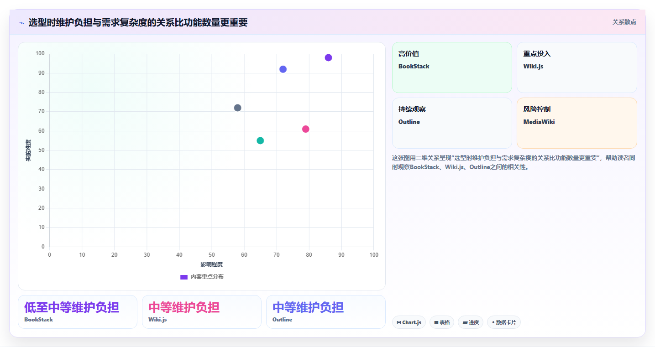
Task: Click the pink 中等维护负担 Wiki.js card
Action: [202, 312]
